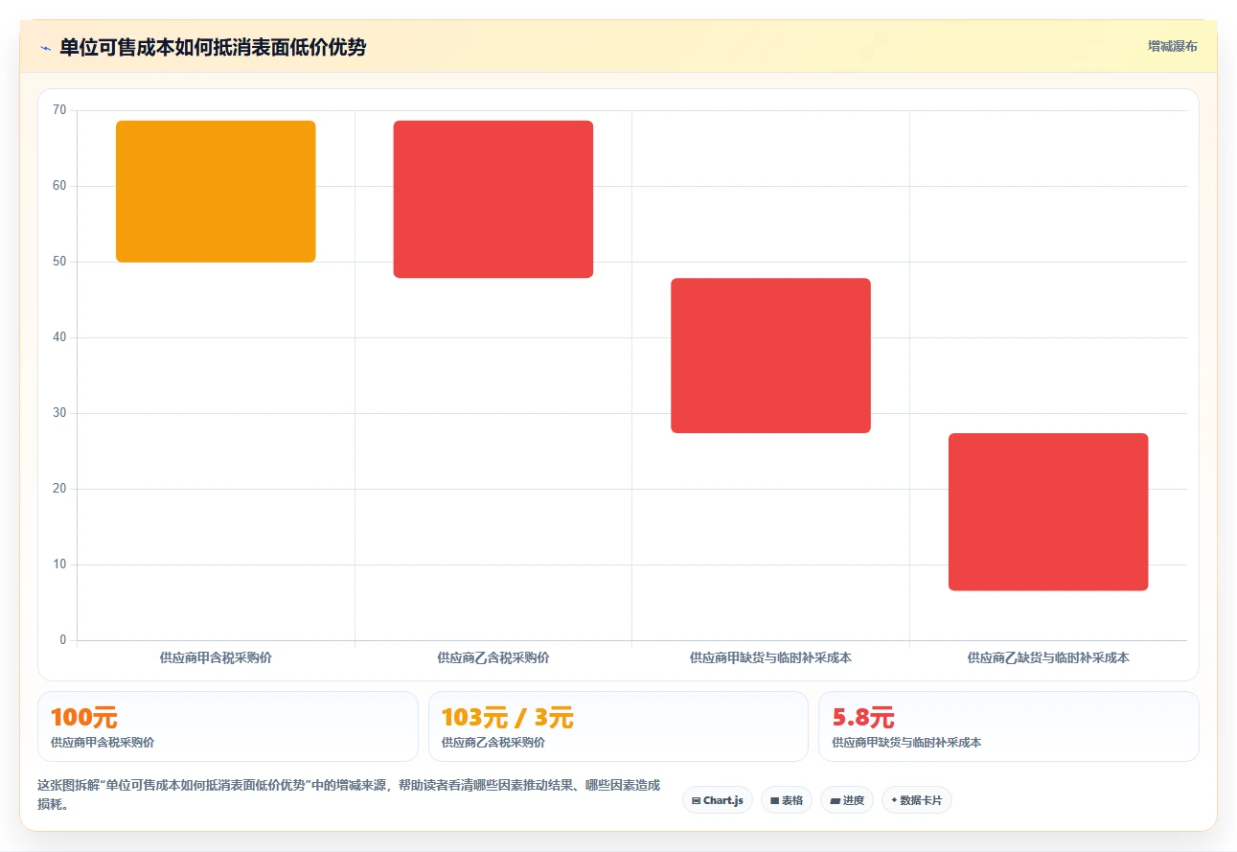Click x-axis label 供应商乙含税采购价

click(x=493, y=658)
